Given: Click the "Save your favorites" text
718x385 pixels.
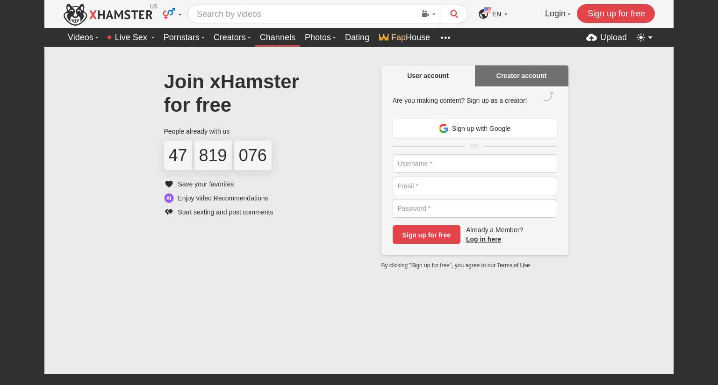Looking at the screenshot, I should (x=206, y=184).
